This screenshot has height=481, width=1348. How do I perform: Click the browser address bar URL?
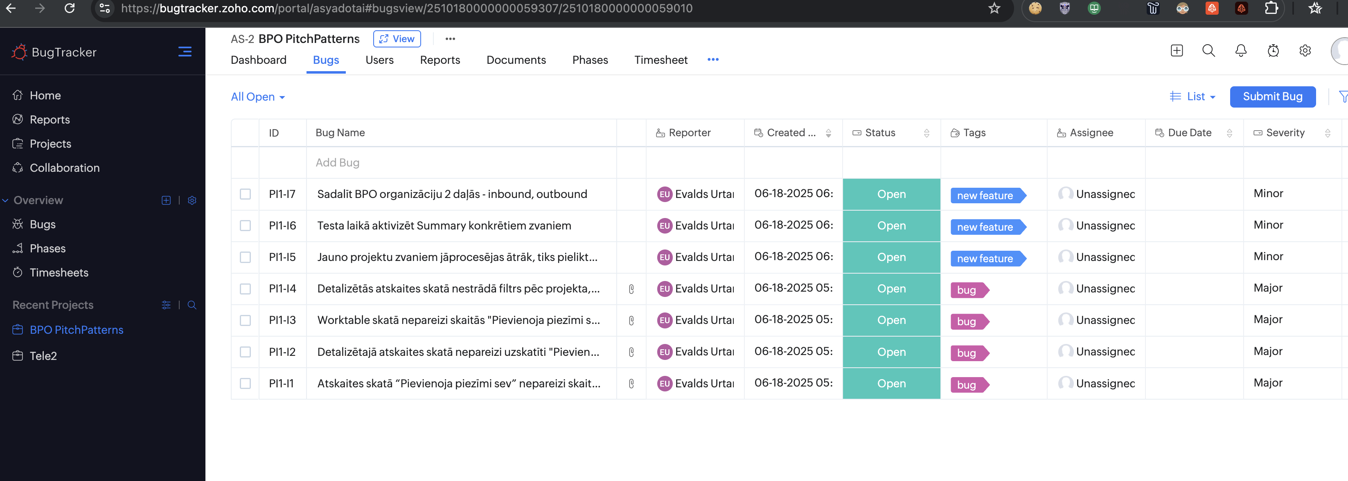coord(407,8)
